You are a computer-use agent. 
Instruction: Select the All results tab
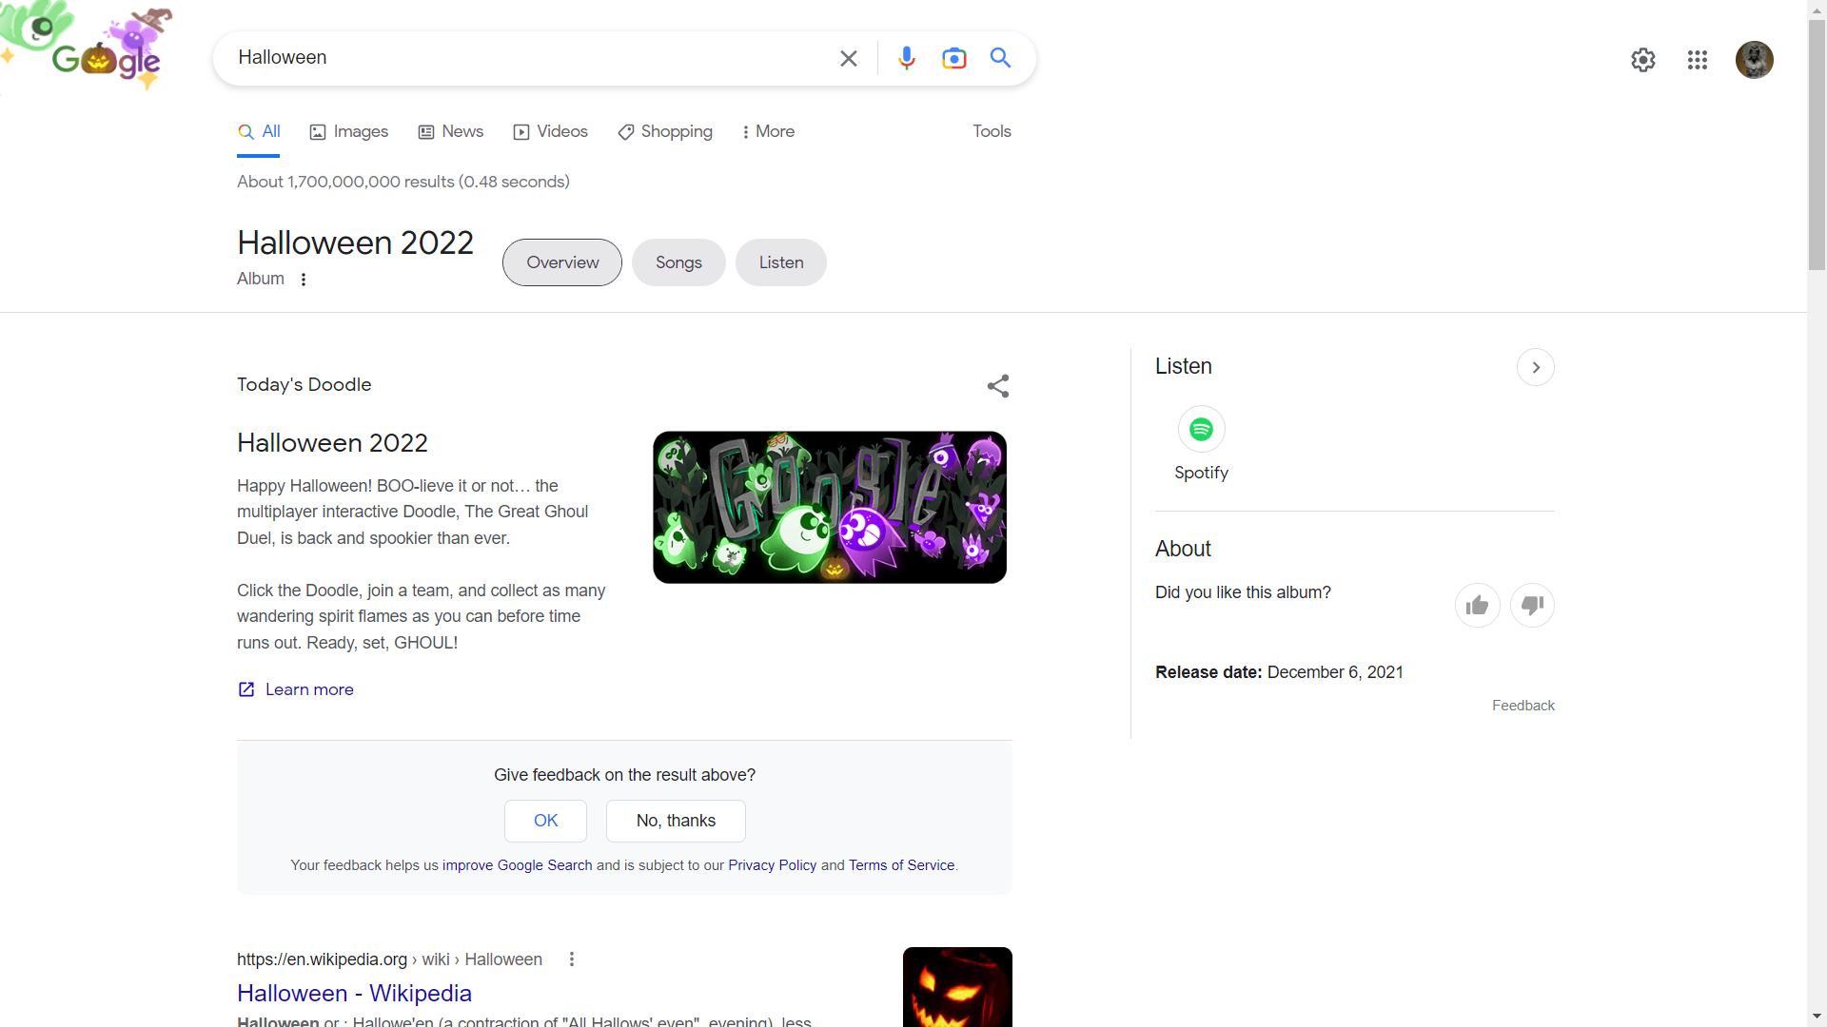(259, 131)
